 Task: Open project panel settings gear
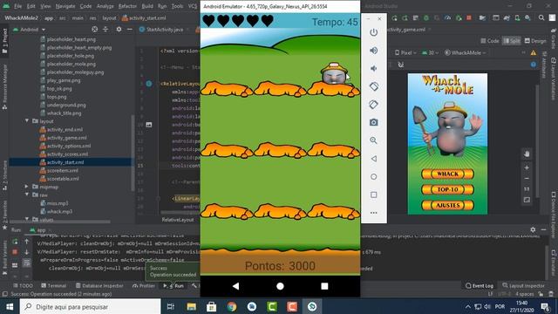pos(119,29)
